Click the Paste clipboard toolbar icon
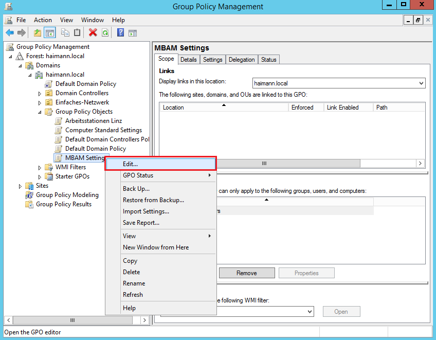The image size is (436, 340). coord(77,32)
